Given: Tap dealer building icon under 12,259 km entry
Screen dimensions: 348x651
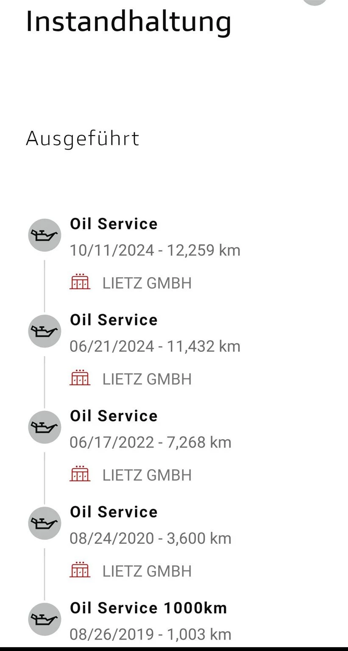Looking at the screenshot, I should click(x=80, y=282).
